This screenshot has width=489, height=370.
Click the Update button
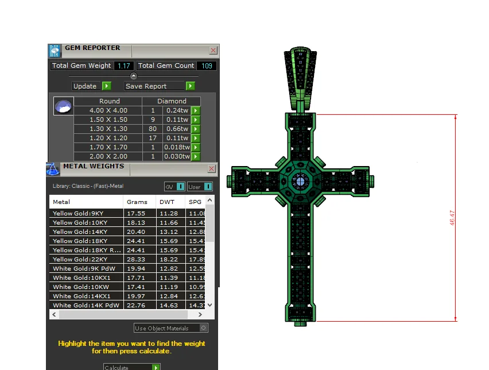(x=87, y=86)
